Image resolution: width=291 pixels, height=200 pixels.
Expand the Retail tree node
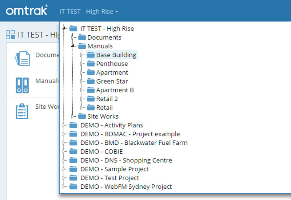[x=81, y=108]
